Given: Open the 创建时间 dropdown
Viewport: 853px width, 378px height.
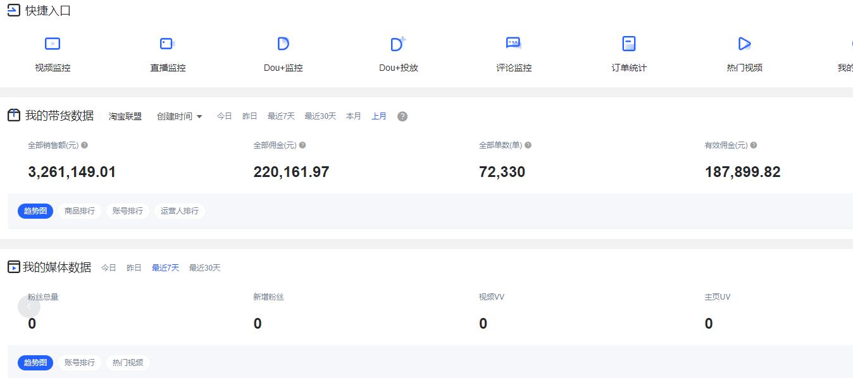Looking at the screenshot, I should pos(179,116).
